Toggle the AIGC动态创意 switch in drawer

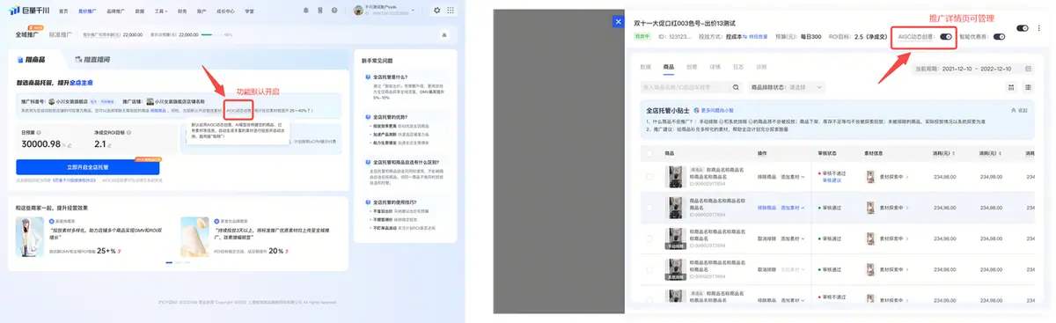(945, 37)
